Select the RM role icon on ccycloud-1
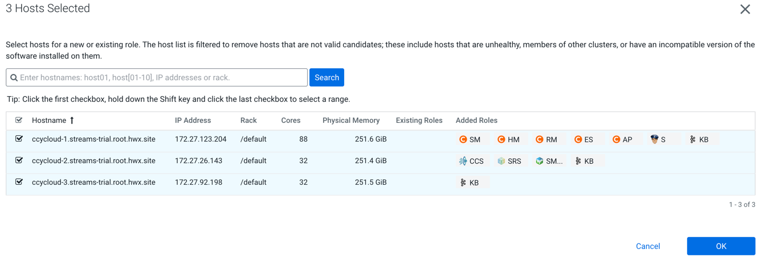759x261 pixels. [540, 139]
